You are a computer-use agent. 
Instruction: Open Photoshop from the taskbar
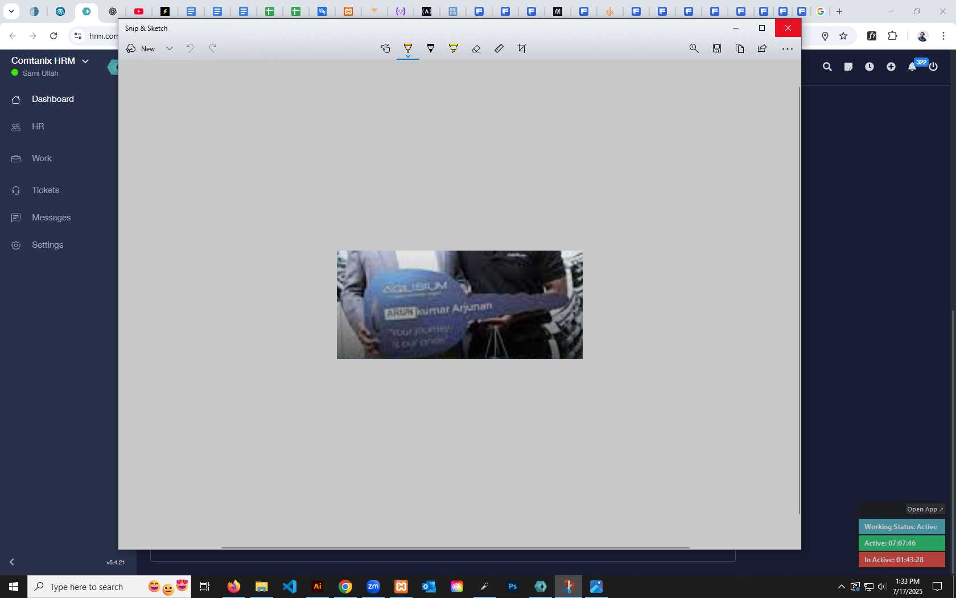pos(513,587)
